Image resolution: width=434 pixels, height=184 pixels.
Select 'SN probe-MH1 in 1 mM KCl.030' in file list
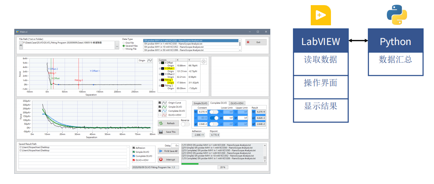(191, 43)
